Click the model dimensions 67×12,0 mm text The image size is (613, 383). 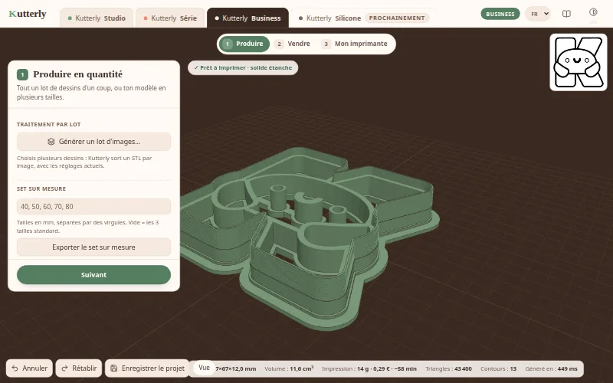pos(236,368)
